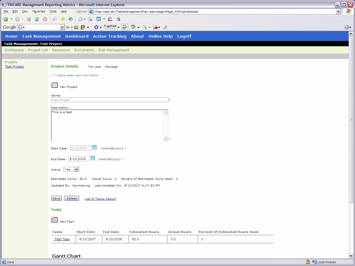Click the New Task icon
The image size is (355, 266).
pos(55,220)
